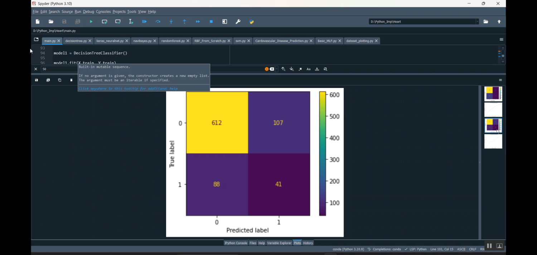This screenshot has height=255, width=537.
Task: Maximize the current pane icon
Action: coord(225,22)
